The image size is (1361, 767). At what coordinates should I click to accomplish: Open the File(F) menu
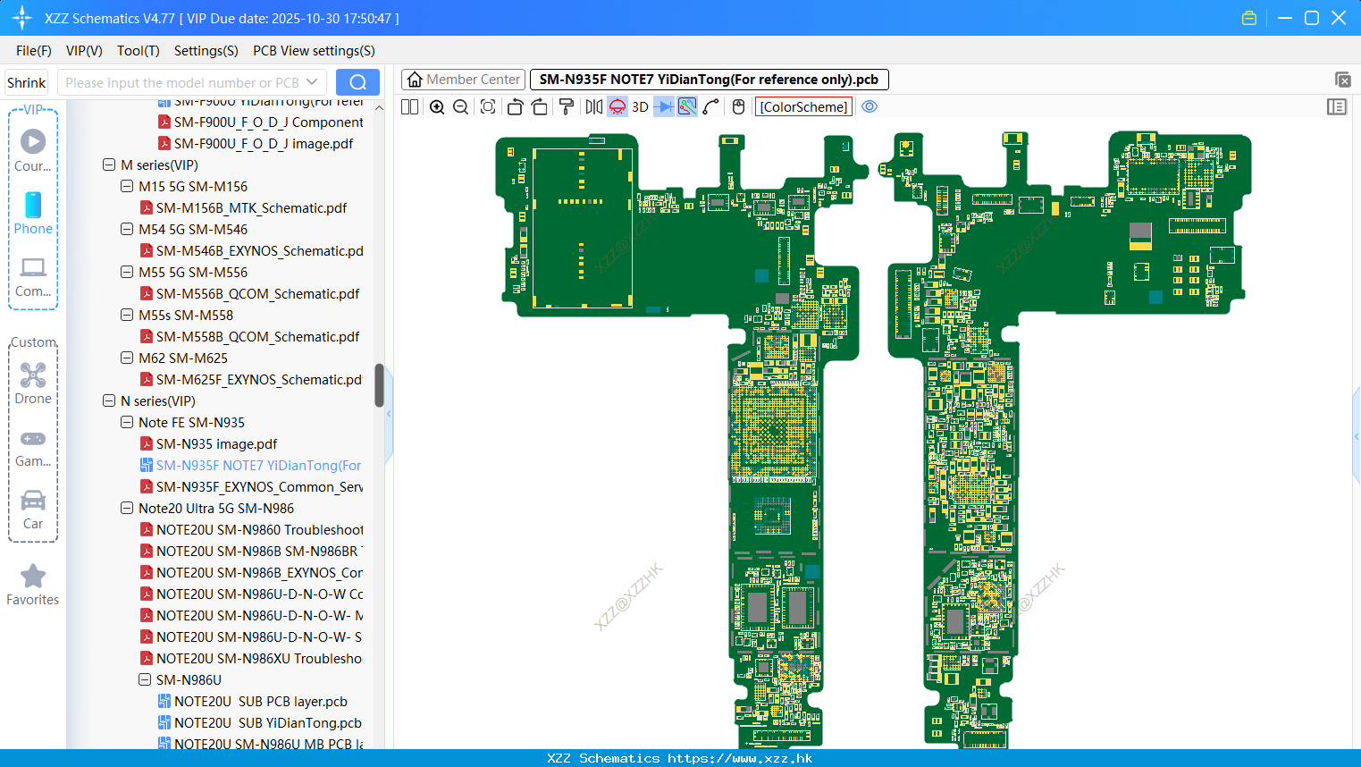click(x=34, y=51)
